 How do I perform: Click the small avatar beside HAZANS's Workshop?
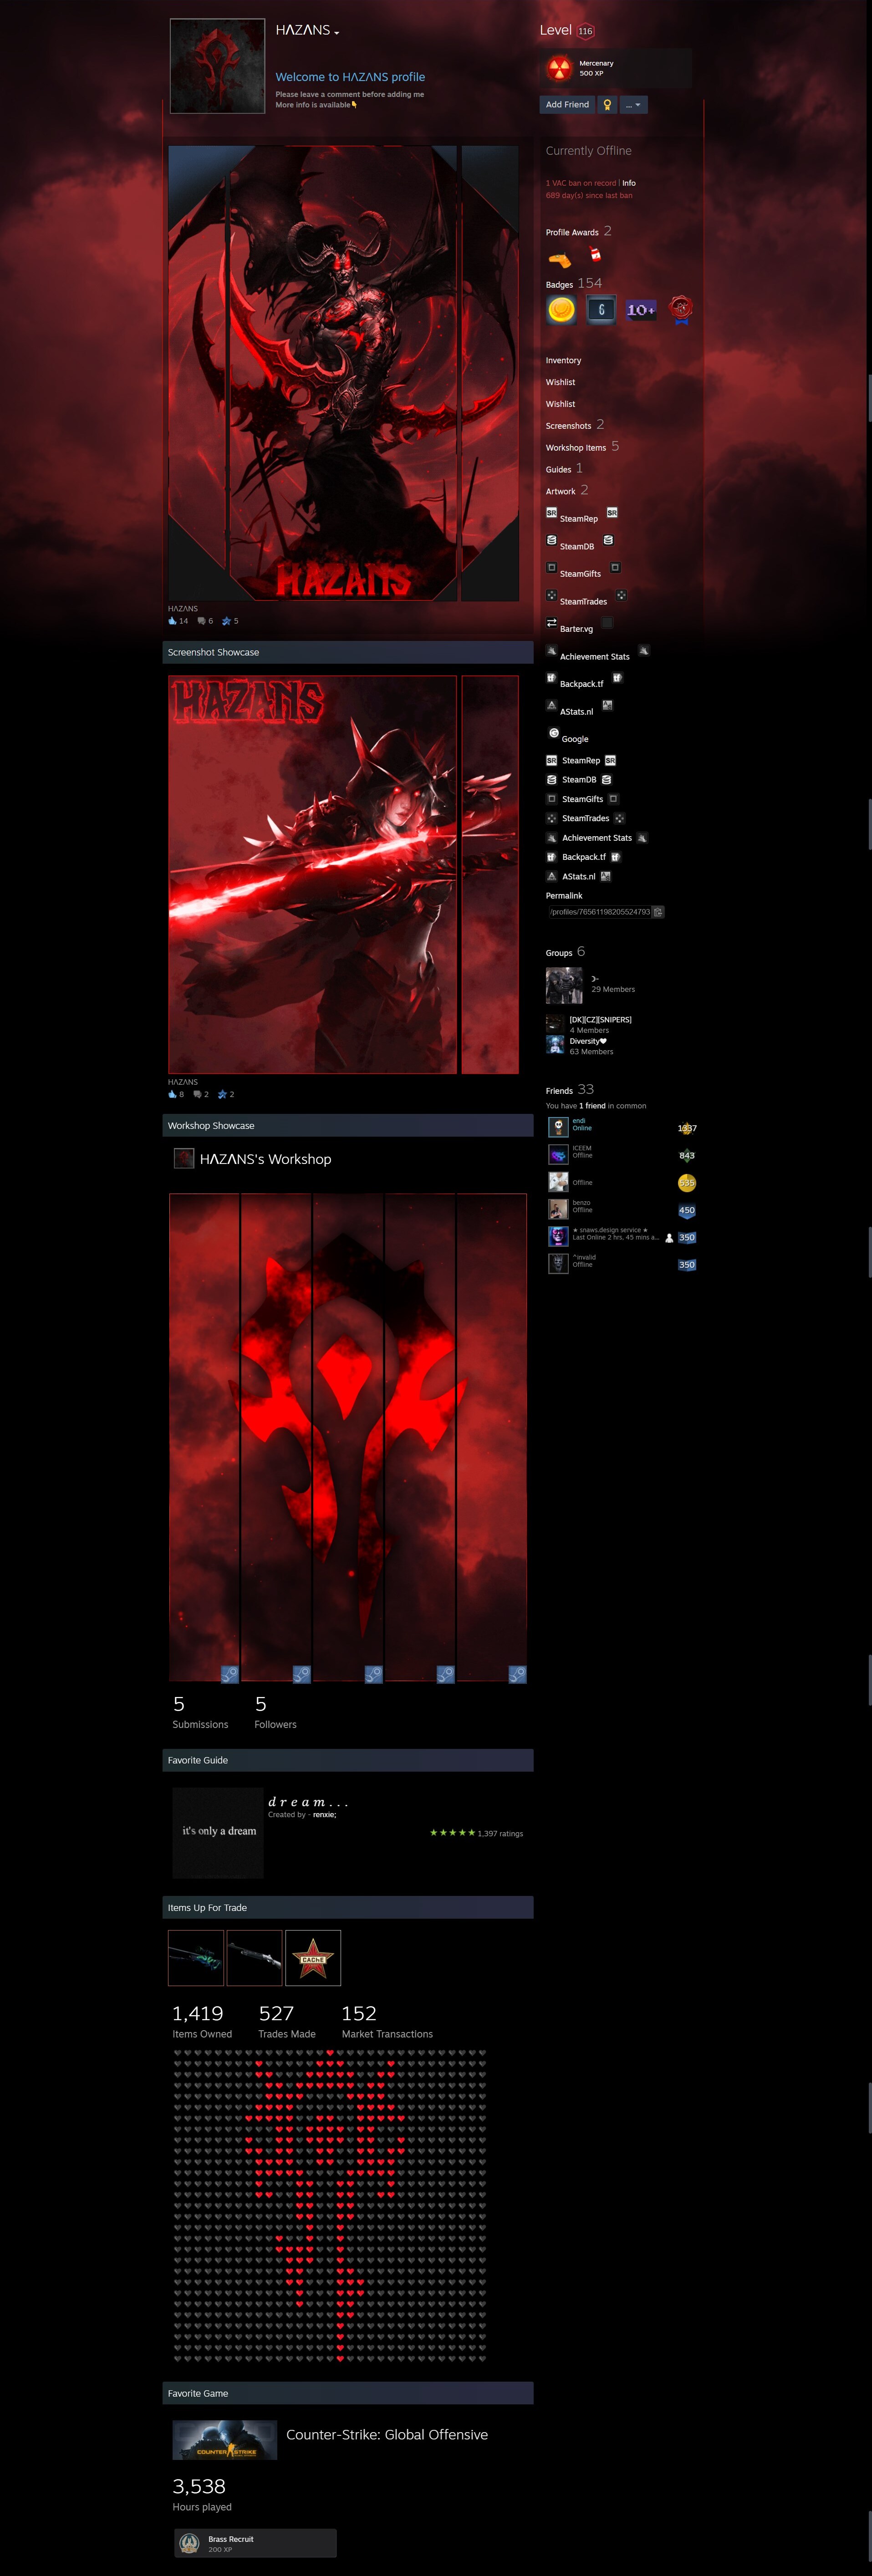coord(184,1158)
